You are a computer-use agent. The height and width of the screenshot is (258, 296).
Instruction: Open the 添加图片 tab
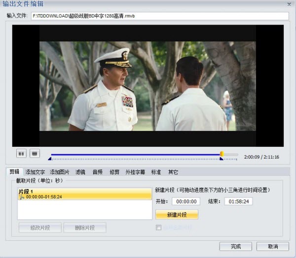point(60,172)
